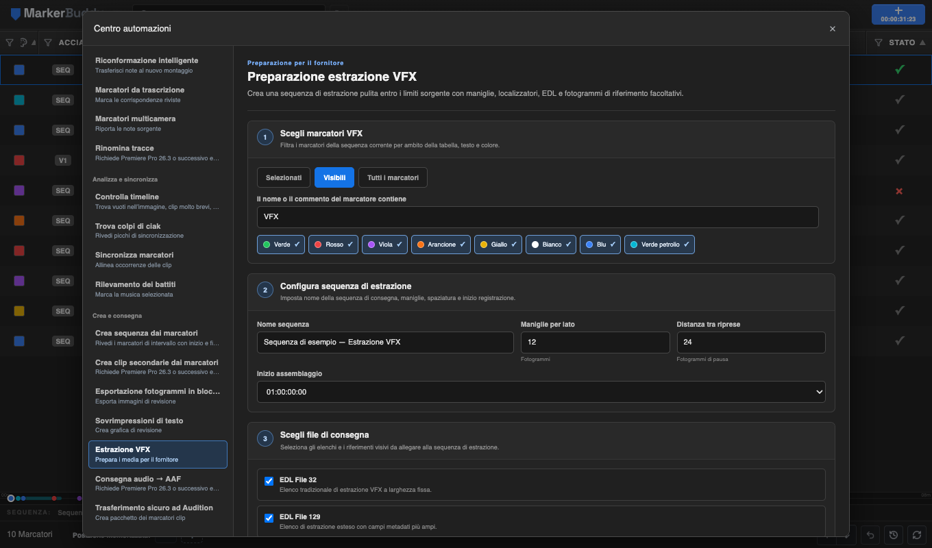
Task: Click the undo arrow icon in the bottom bar
Action: point(870,535)
